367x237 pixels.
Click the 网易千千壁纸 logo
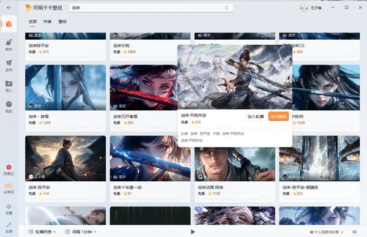[x=44, y=8]
